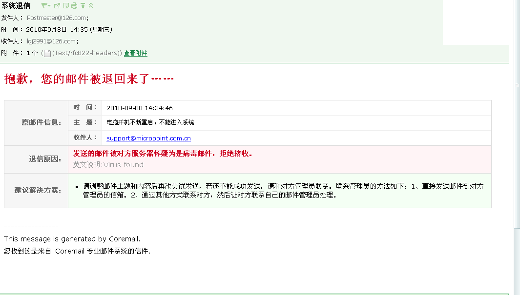Open the flag dropdown arrow

pyautogui.click(x=49, y=6)
